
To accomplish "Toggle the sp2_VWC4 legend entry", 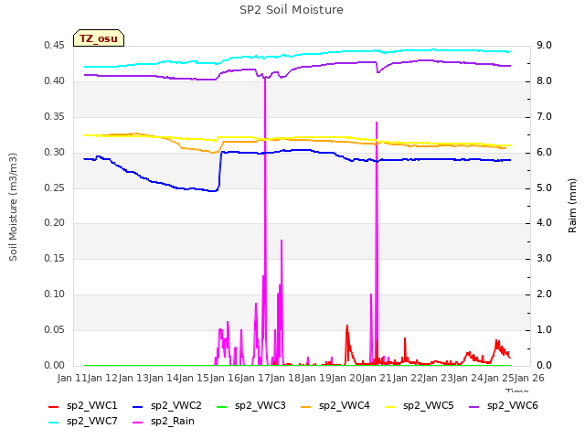I will coord(335,406).
